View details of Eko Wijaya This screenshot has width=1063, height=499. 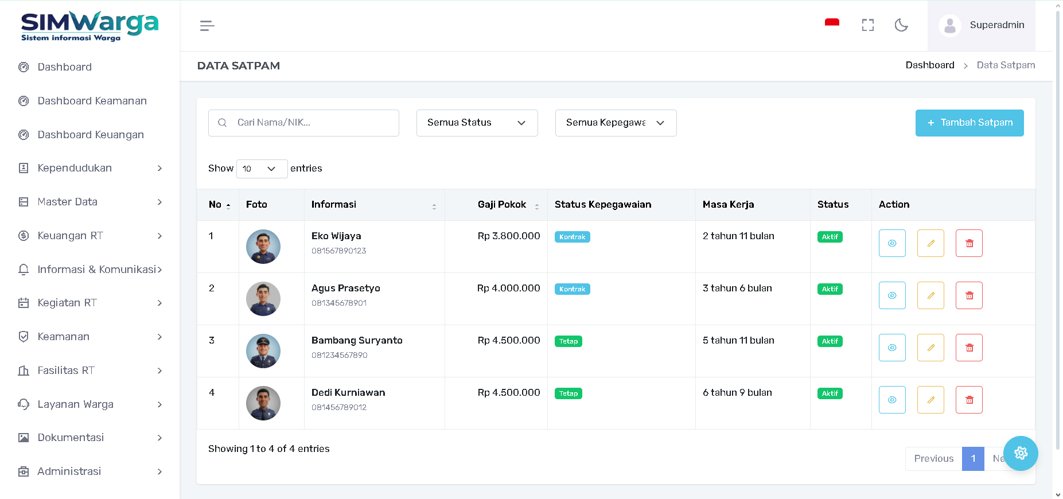[x=892, y=243]
